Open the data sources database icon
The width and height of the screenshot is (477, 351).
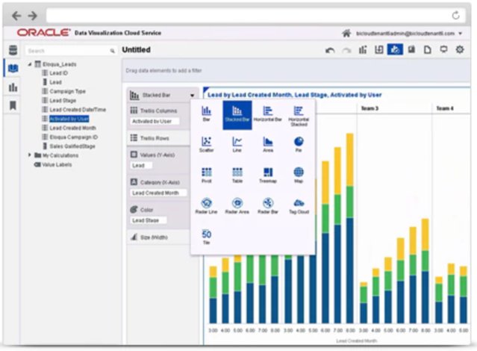coord(13,50)
